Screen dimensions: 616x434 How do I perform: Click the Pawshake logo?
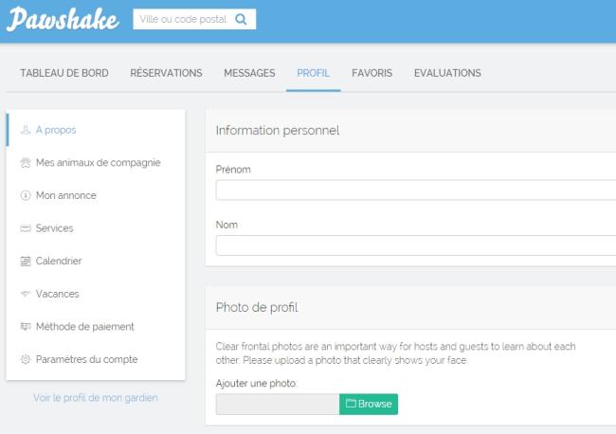63,20
